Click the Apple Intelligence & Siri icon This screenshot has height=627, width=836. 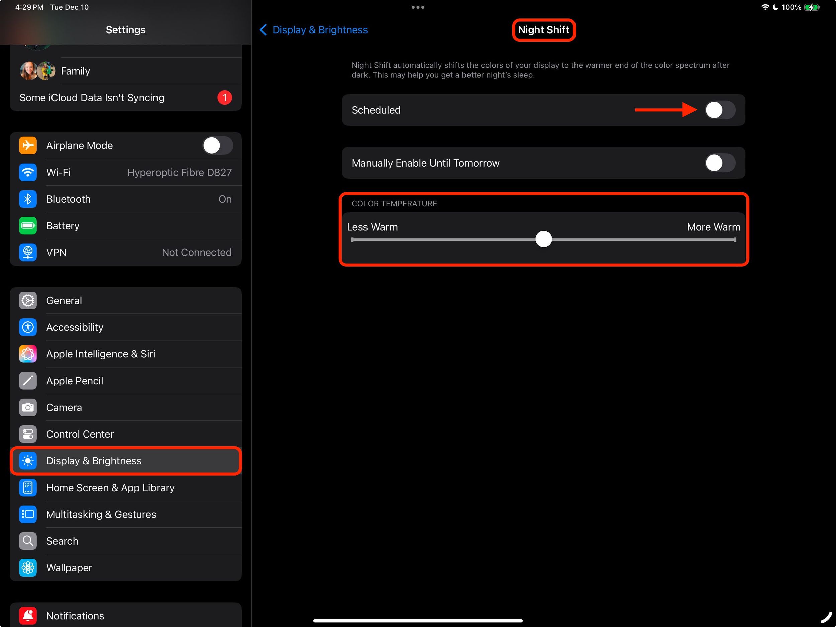(x=28, y=354)
